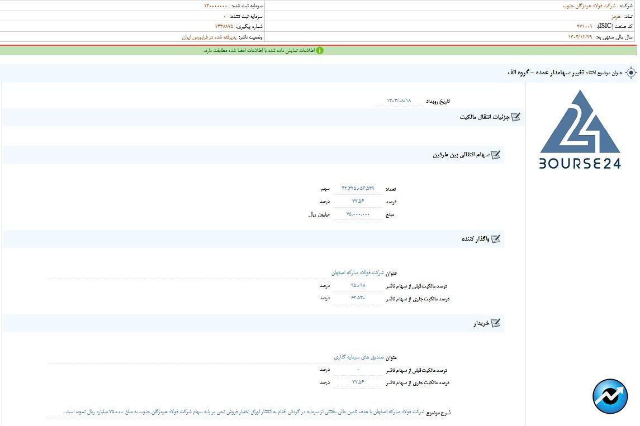Open company name شرکت فولاد هرمزگان جنوب
640x426 pixels.
(589, 6)
